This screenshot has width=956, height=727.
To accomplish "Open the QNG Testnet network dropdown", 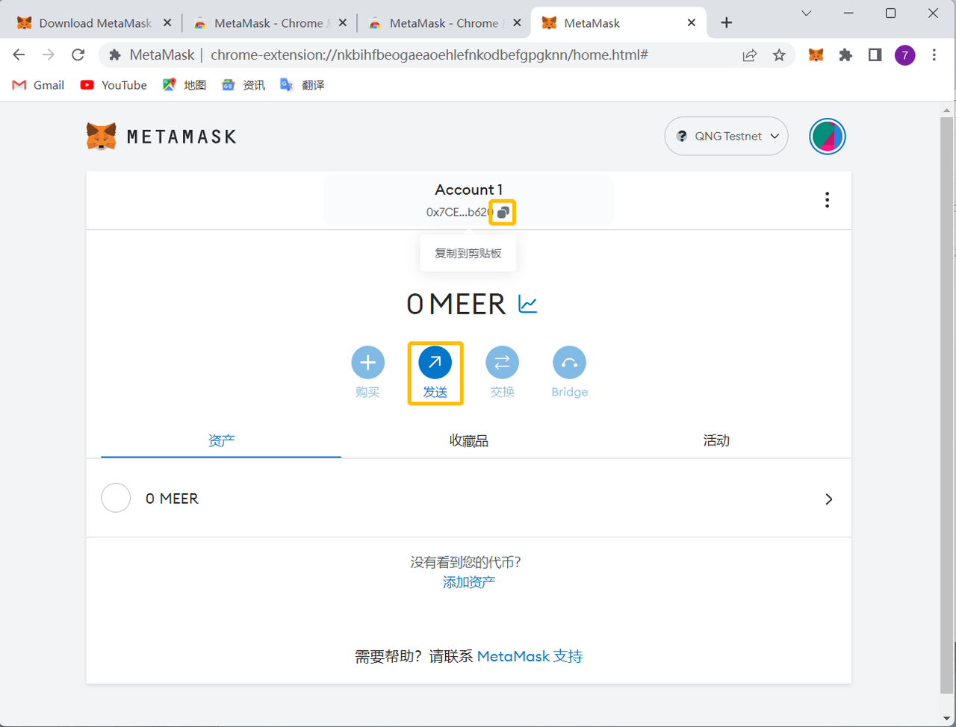I will tap(726, 136).
